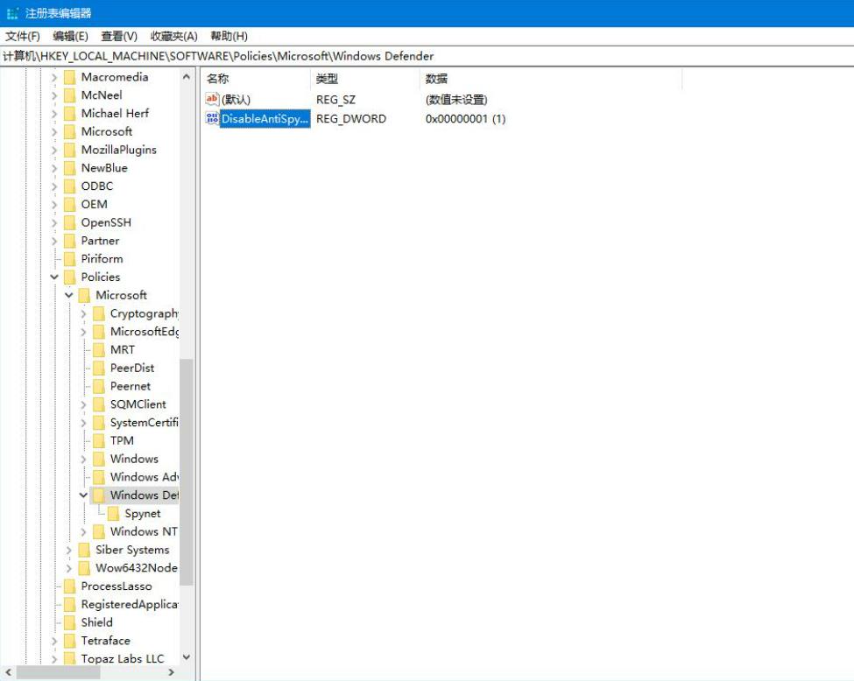Collapse the Microsoft key under Policies
This screenshot has width=854, height=681.
point(68,294)
